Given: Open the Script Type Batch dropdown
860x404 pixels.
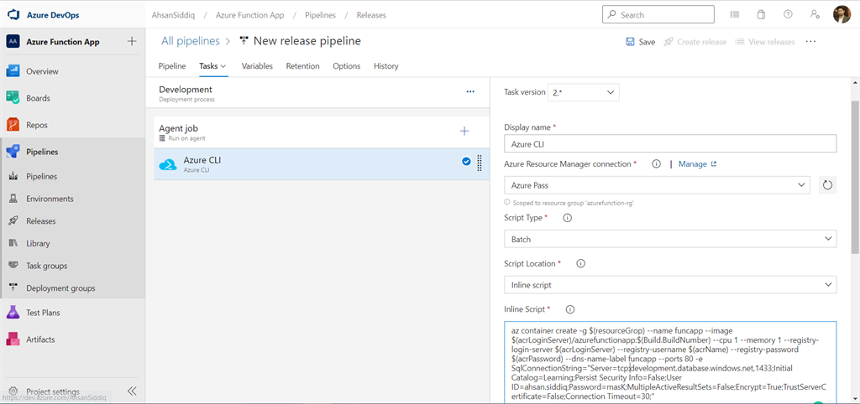Looking at the screenshot, I should pyautogui.click(x=670, y=239).
